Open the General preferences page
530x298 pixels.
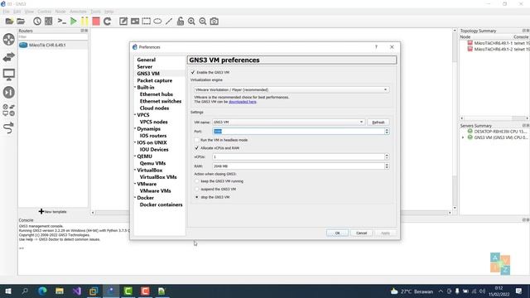pyautogui.click(x=147, y=60)
